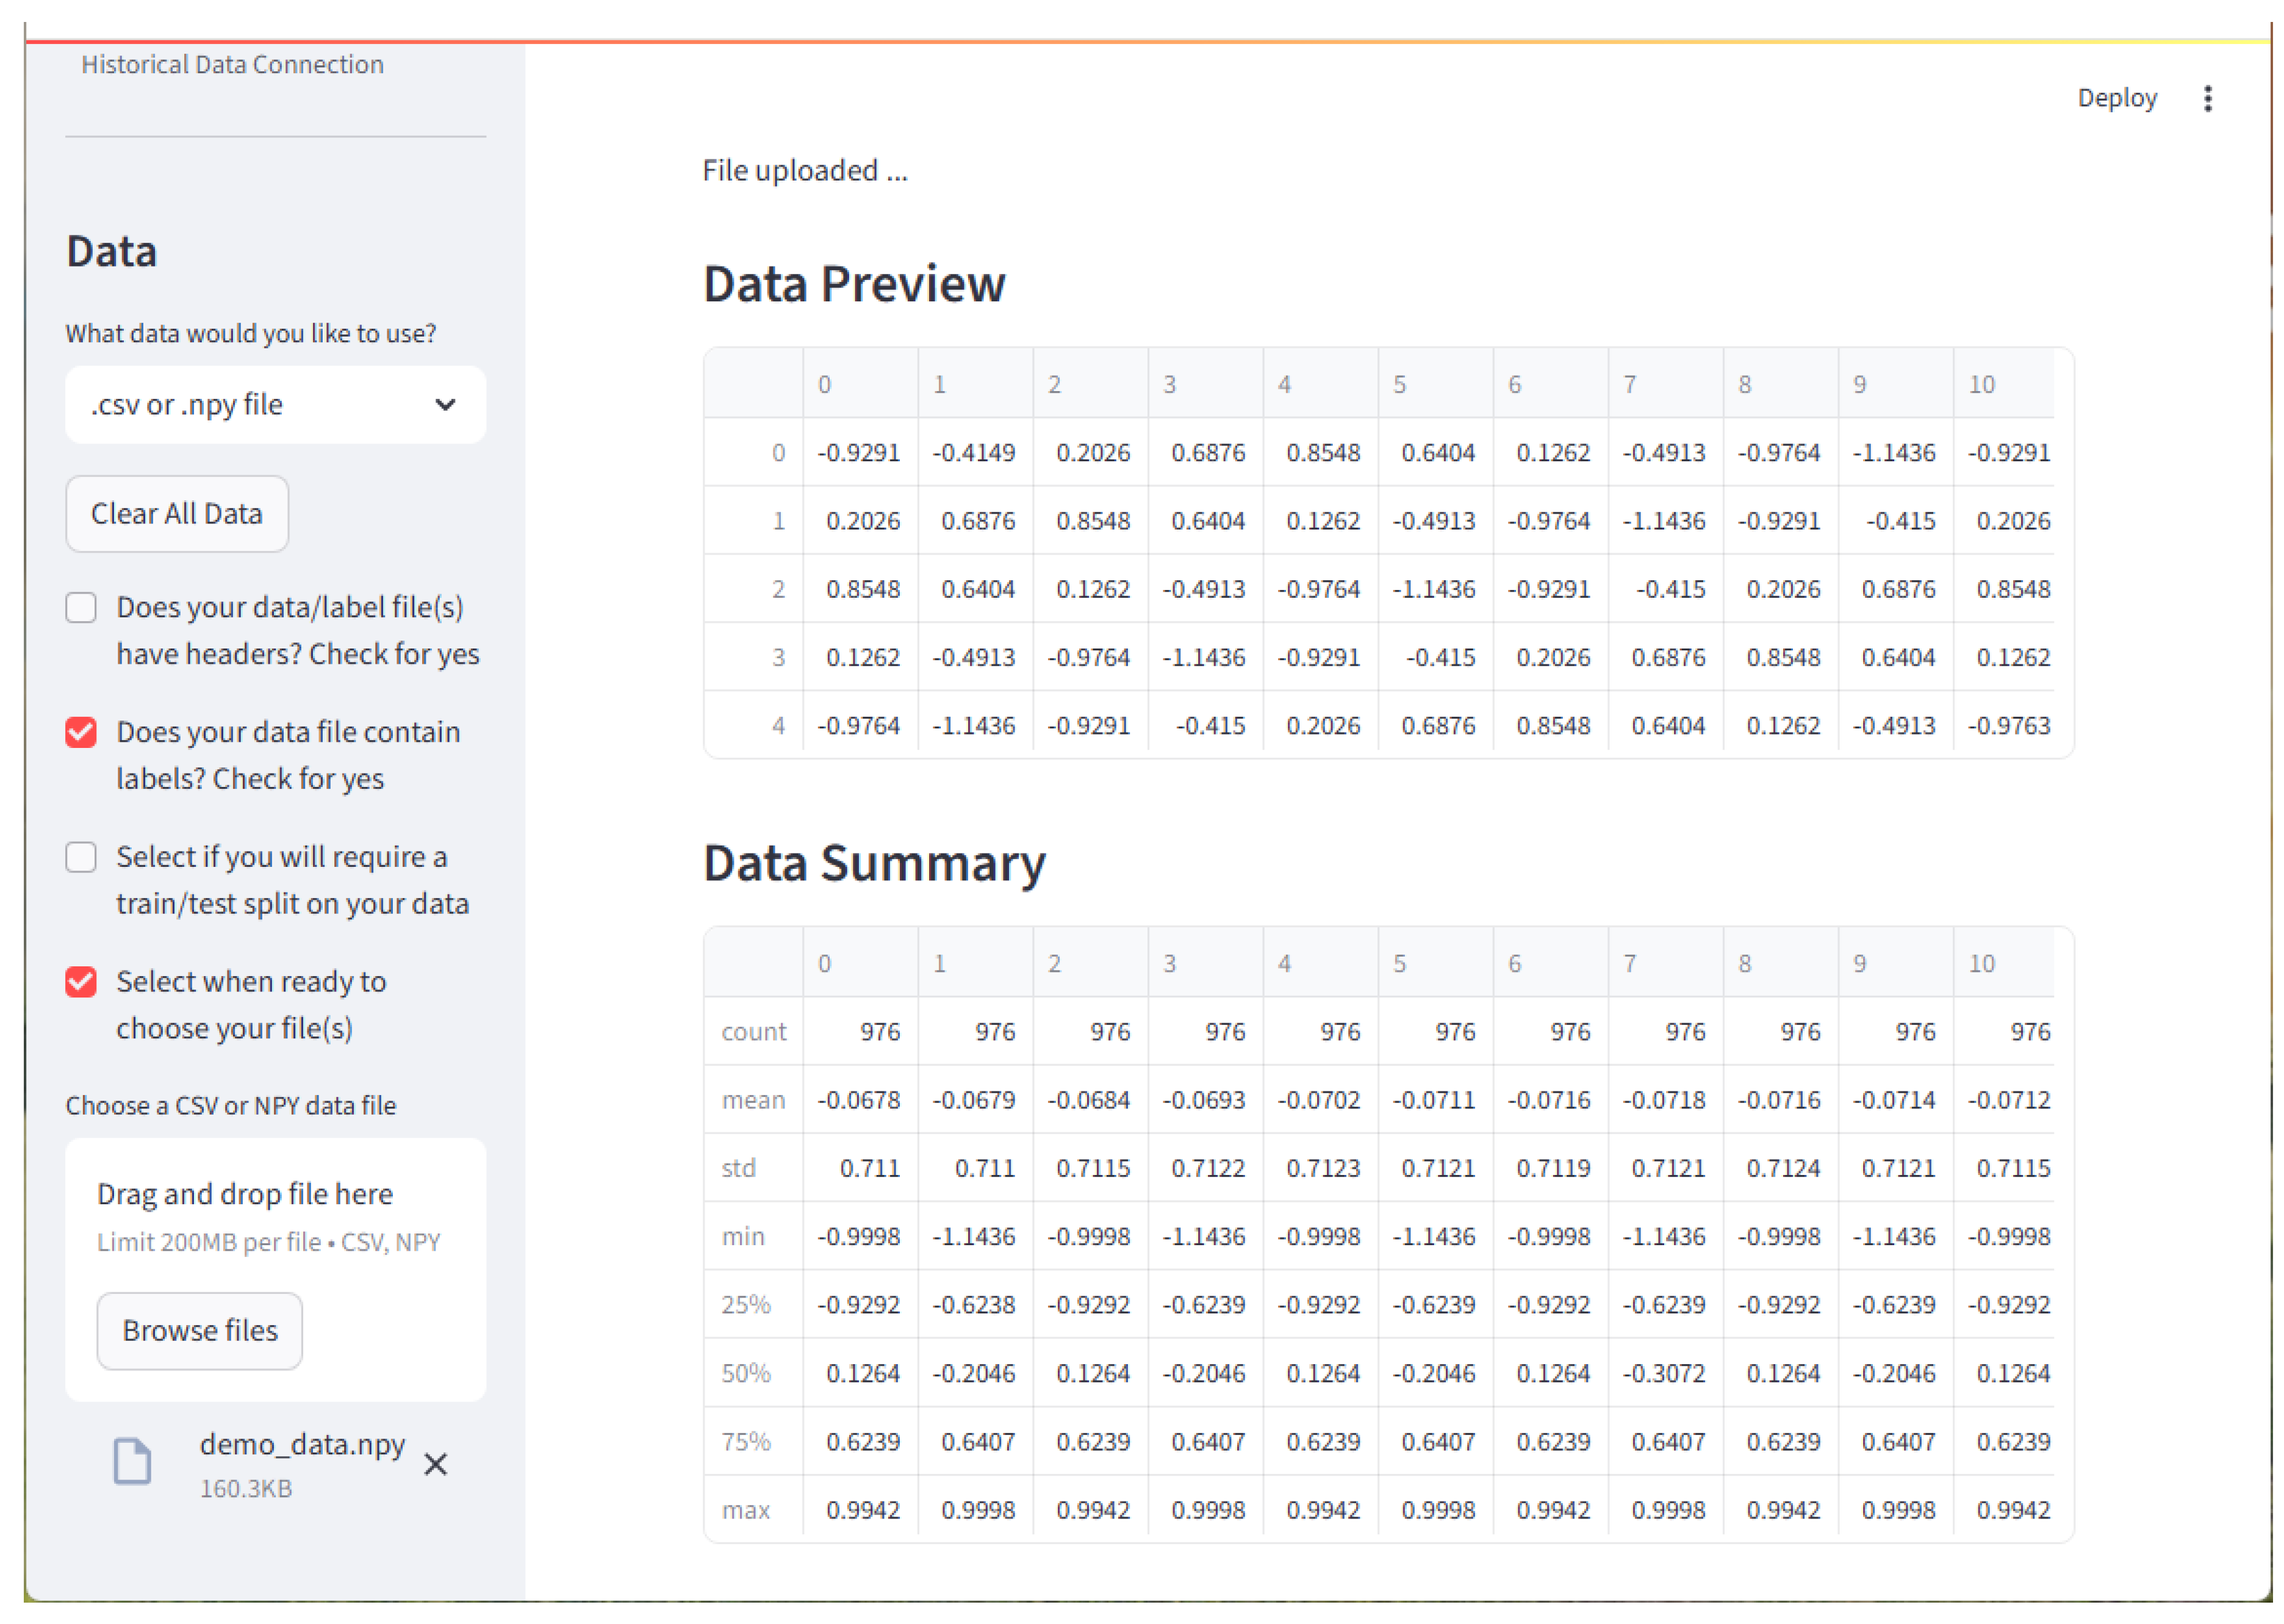The height and width of the screenshot is (1624, 2284).
Task: Remove demo_data.npy using the X icon
Action: (436, 1465)
